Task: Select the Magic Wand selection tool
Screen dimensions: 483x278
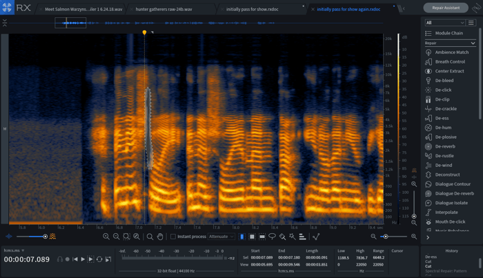Action: pyautogui.click(x=292, y=237)
